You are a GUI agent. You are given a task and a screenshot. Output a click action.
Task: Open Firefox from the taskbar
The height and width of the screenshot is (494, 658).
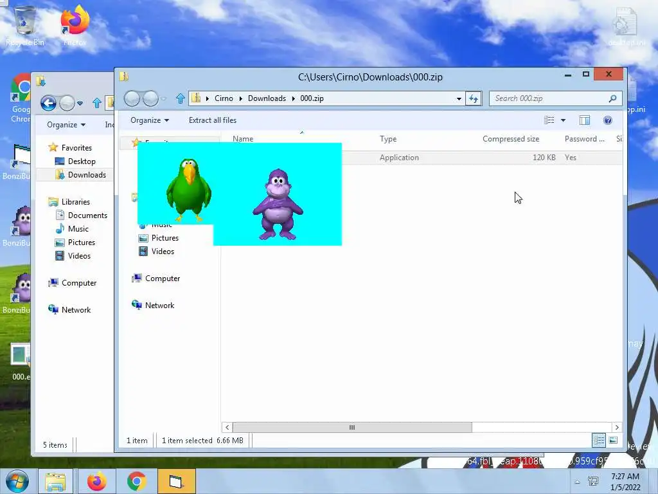(x=96, y=481)
